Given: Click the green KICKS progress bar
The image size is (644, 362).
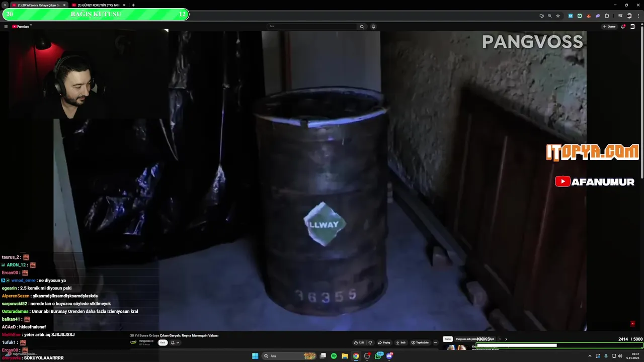Looking at the screenshot, I should click(x=558, y=345).
